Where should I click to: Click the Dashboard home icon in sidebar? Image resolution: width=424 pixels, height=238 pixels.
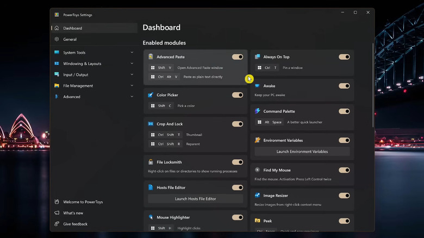tap(57, 28)
